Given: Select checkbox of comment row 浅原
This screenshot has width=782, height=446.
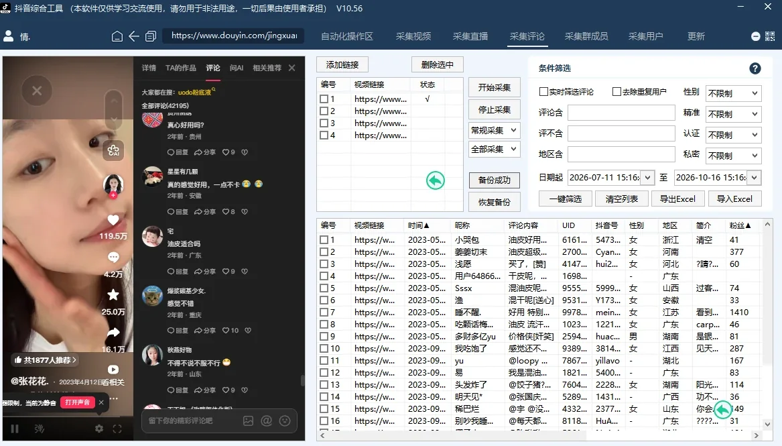Looking at the screenshot, I should (324, 264).
